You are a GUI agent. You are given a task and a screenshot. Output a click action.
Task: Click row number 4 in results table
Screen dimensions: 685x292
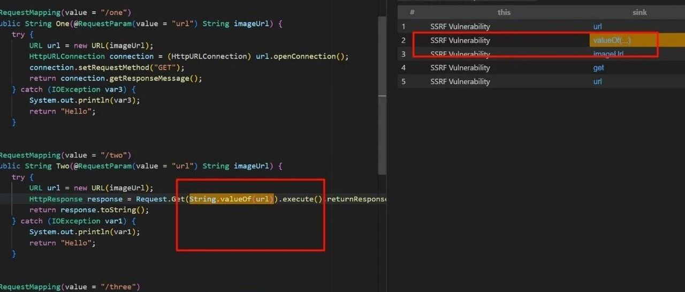[x=404, y=68]
